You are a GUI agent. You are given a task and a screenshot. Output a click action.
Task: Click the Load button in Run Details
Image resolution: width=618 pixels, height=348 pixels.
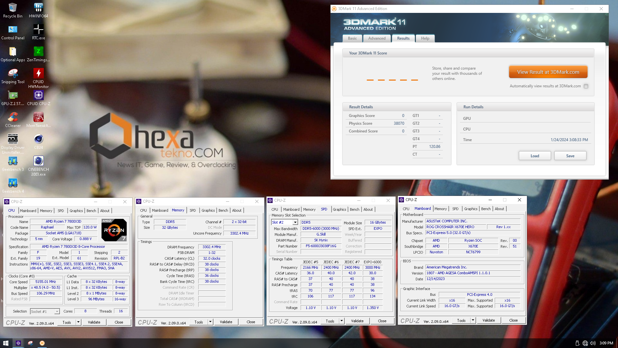[x=535, y=156]
